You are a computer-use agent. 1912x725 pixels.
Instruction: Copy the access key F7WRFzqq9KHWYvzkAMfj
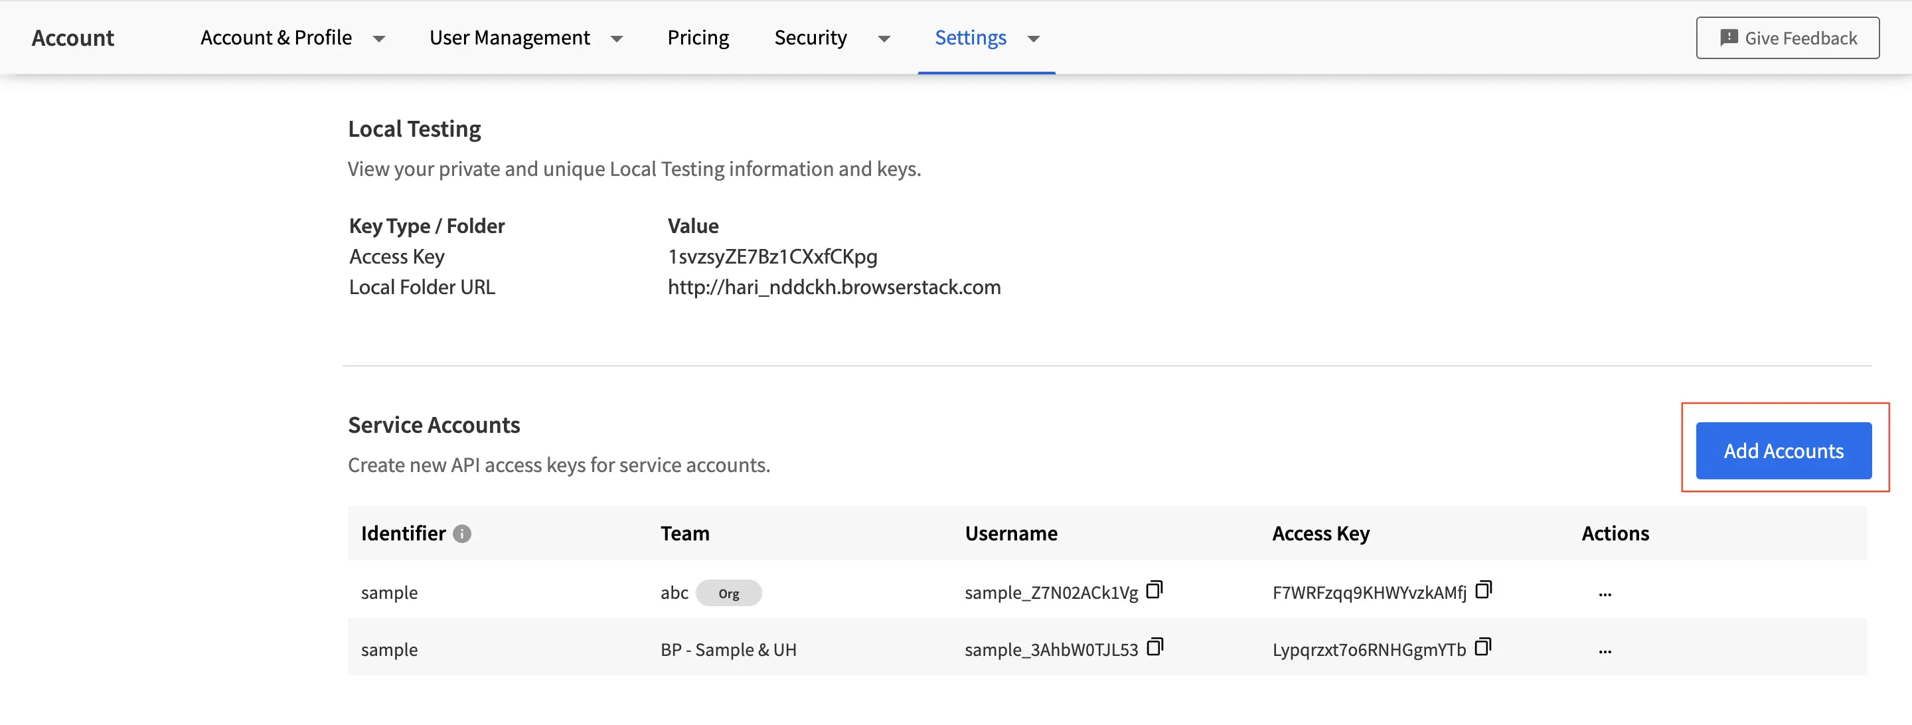pyautogui.click(x=1484, y=590)
